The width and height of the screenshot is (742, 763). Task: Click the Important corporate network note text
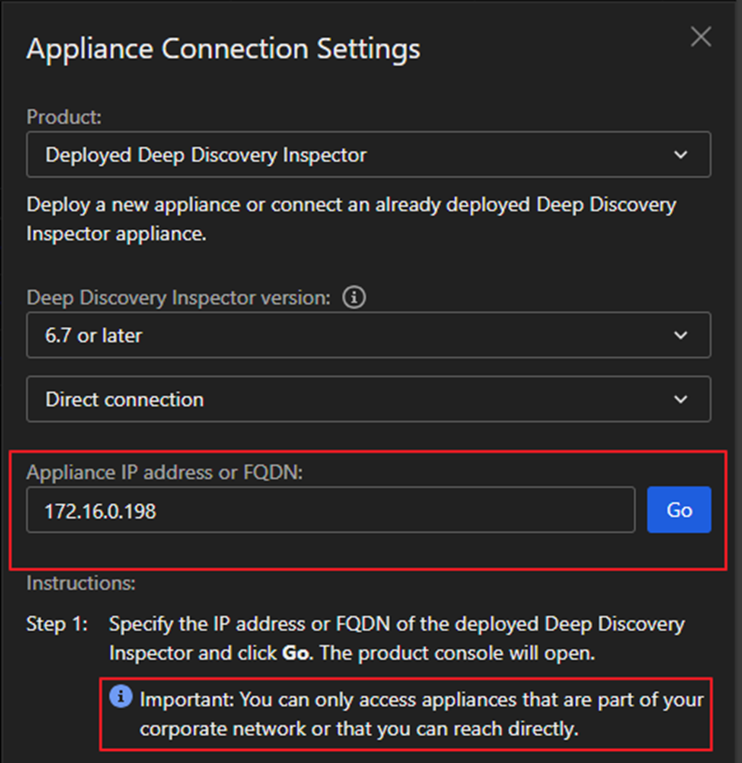421,714
